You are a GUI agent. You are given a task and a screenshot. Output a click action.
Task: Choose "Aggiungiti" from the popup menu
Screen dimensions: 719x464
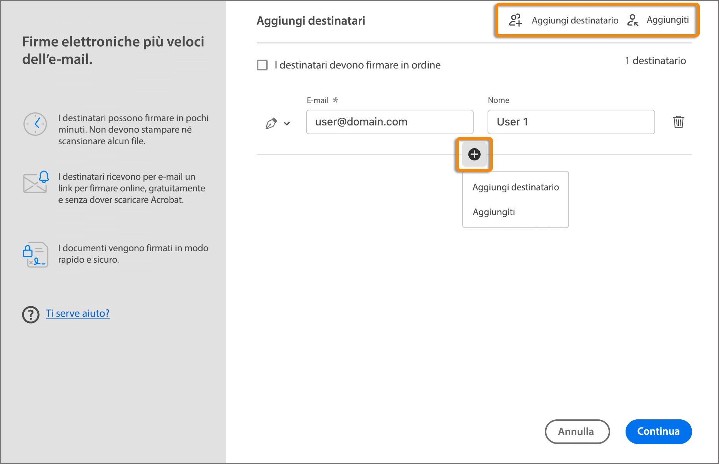click(494, 212)
